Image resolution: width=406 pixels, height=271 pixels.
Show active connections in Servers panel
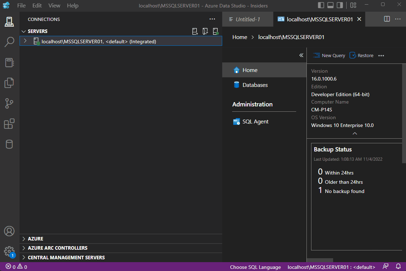tap(215, 31)
